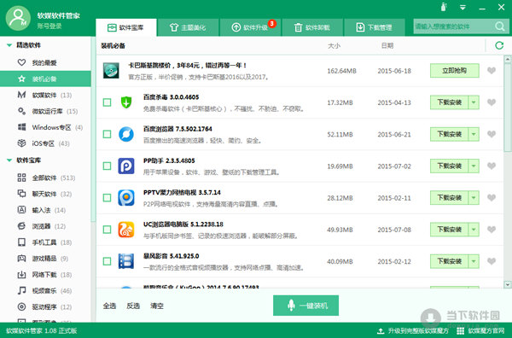
Task: Open 聊天软件 (32) category
Action: coord(45,194)
